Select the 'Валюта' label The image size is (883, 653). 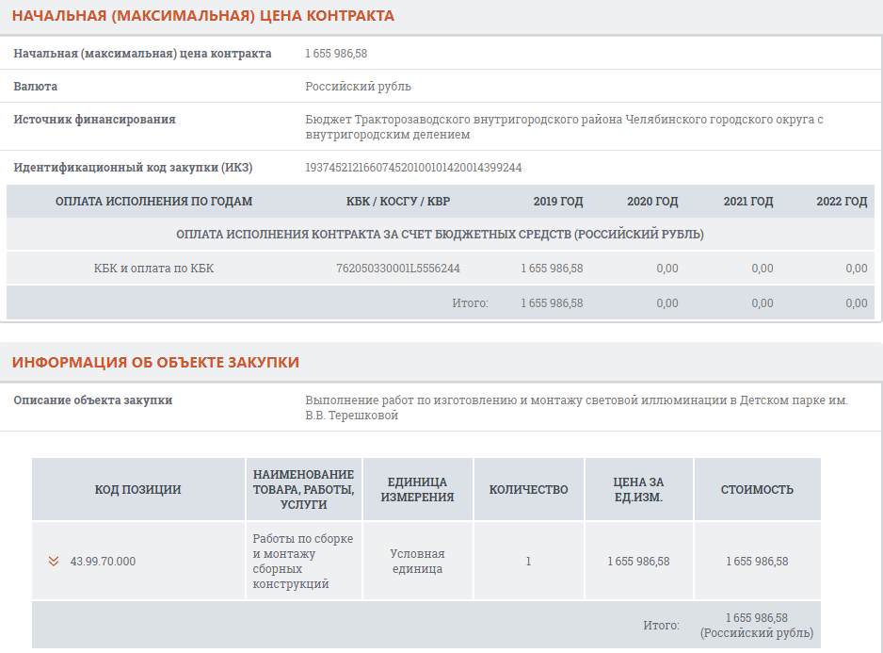36,87
